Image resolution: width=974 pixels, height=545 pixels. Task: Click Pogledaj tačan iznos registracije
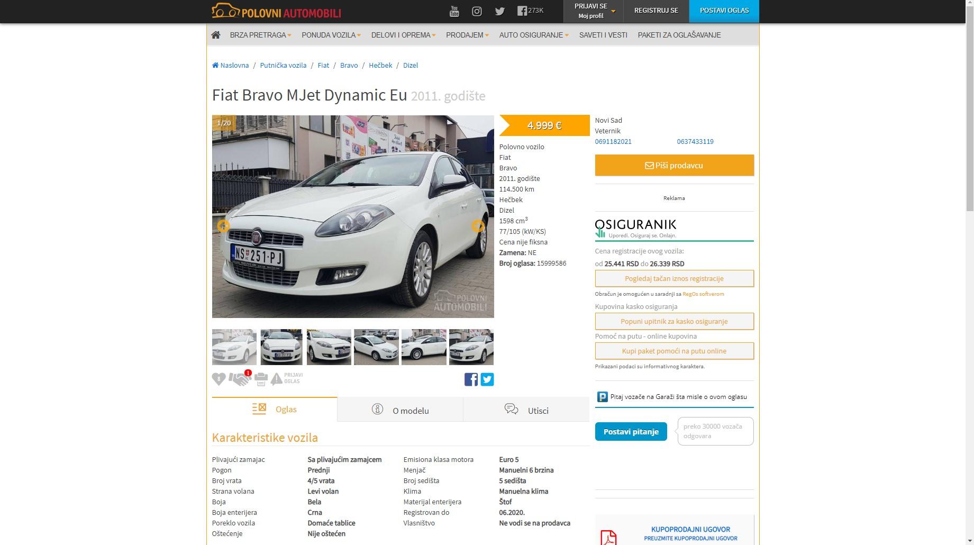click(674, 278)
